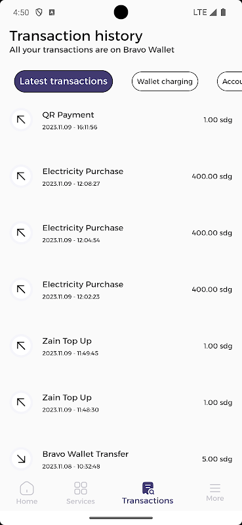Viewport: 242px width, 525px height.
Task: Tap arrow icon of 11:48:30 Zain Top Up
Action: (x=21, y=402)
